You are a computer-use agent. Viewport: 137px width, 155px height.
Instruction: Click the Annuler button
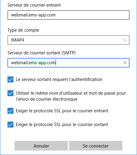coord(41,146)
